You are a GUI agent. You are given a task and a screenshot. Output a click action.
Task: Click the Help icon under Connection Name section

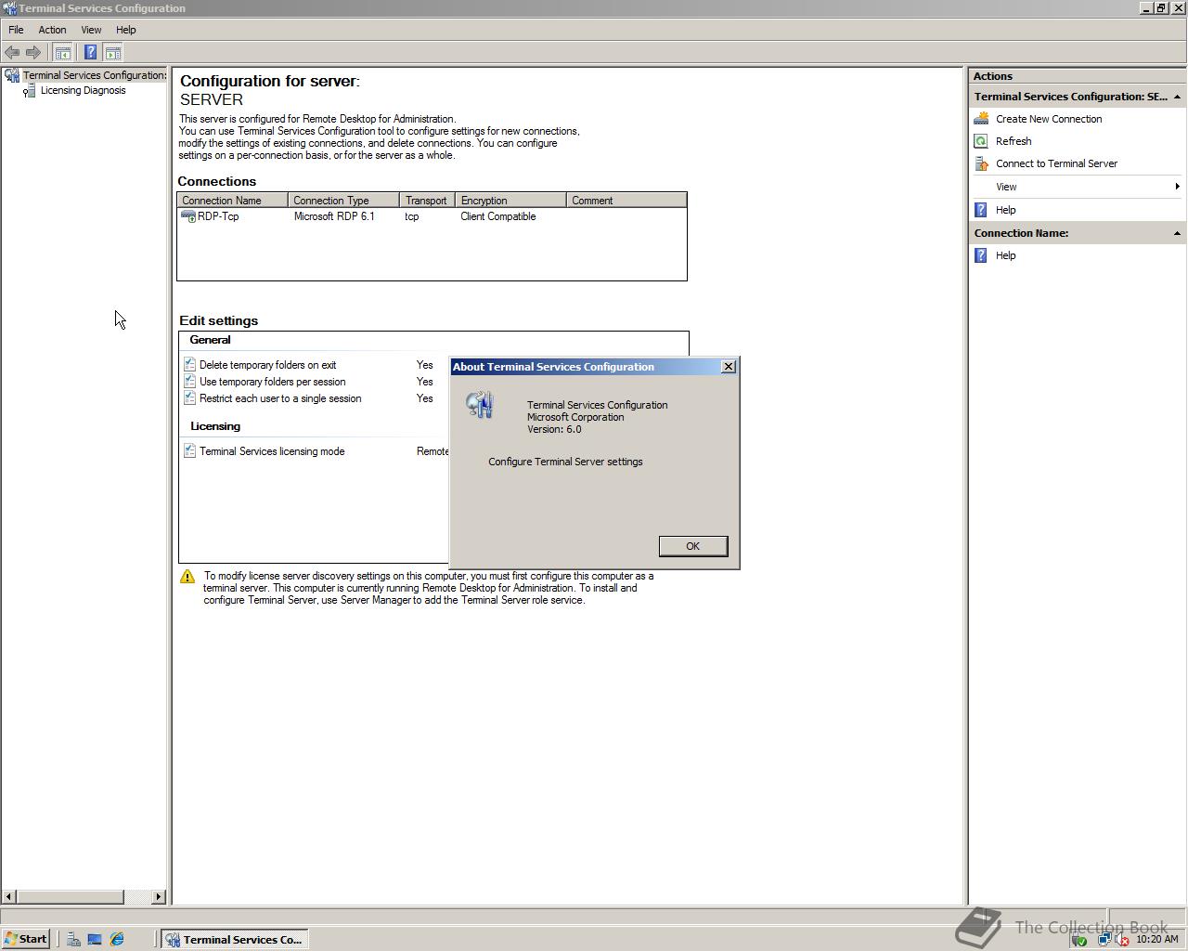coord(981,255)
